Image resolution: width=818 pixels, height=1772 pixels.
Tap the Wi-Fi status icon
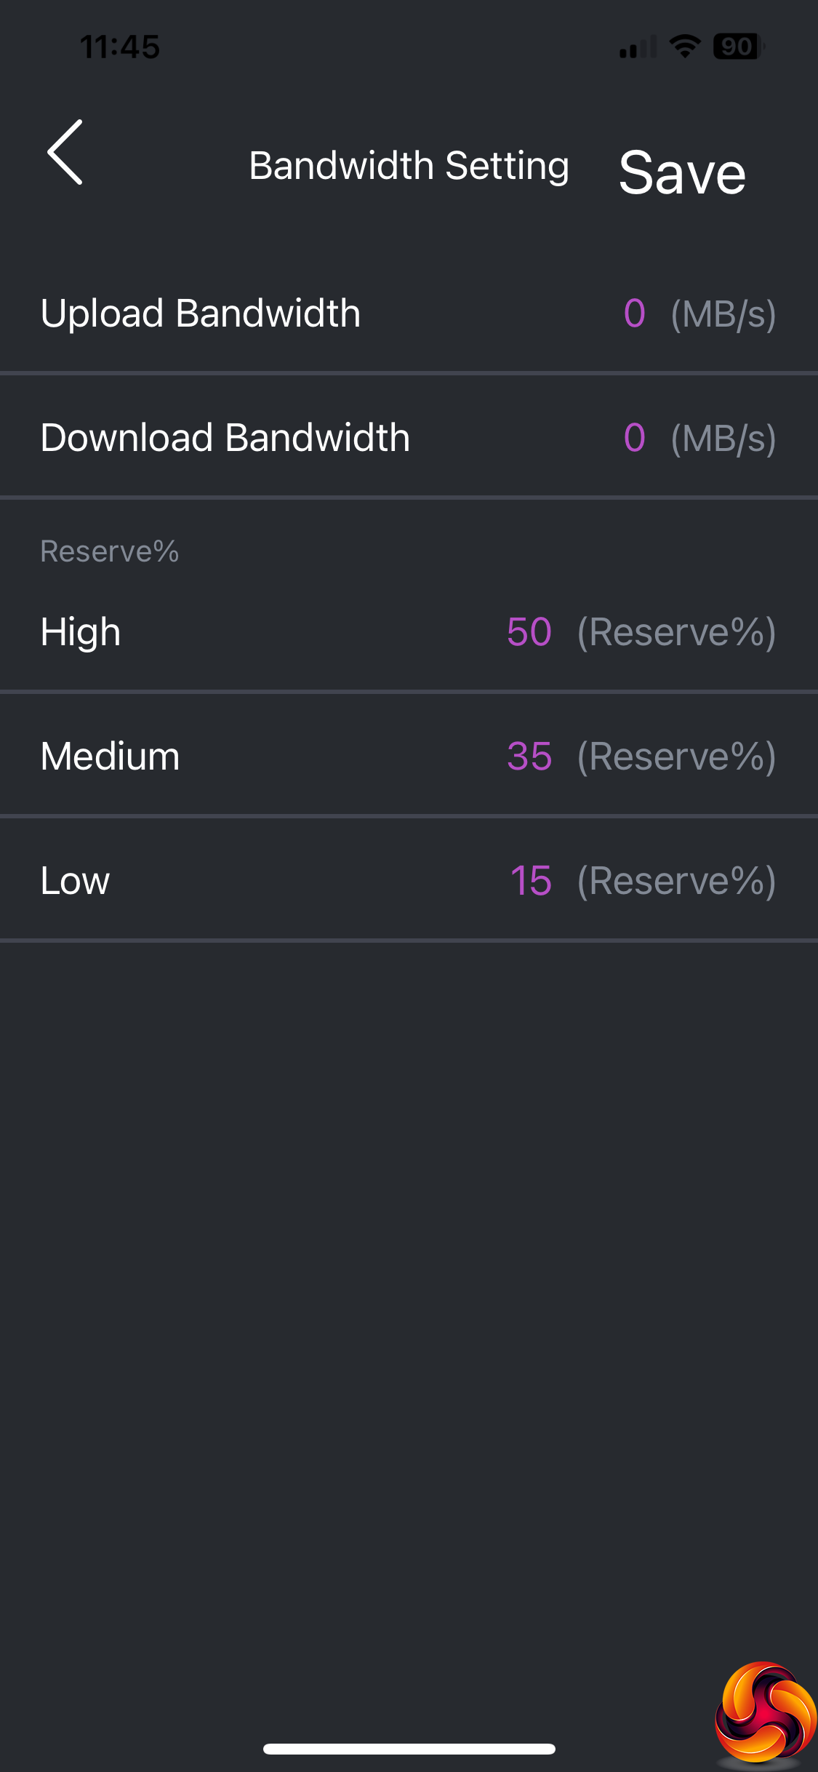(685, 47)
